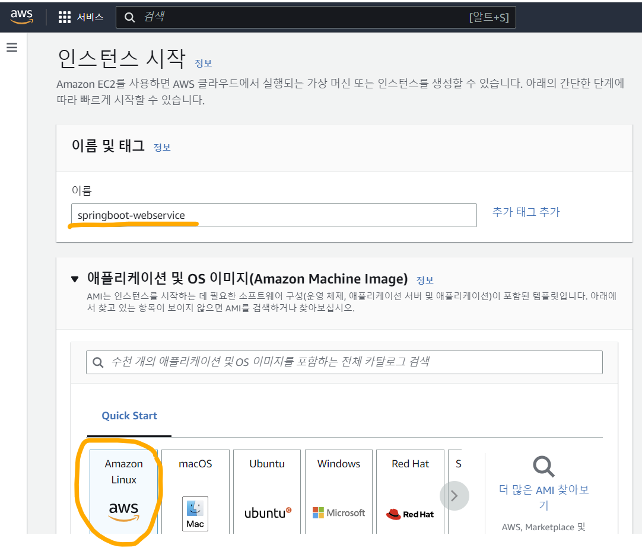Focus the top 검색 search bar
The image size is (642, 548).
tap(316, 17)
